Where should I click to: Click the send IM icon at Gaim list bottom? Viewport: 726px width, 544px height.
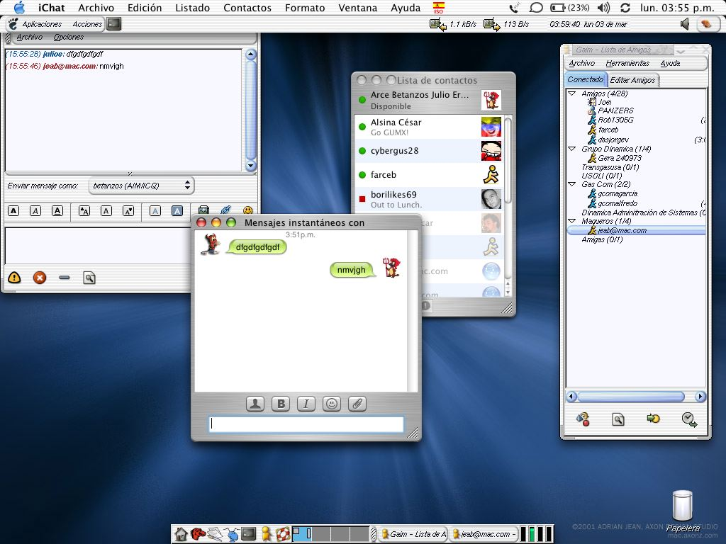[x=583, y=419]
